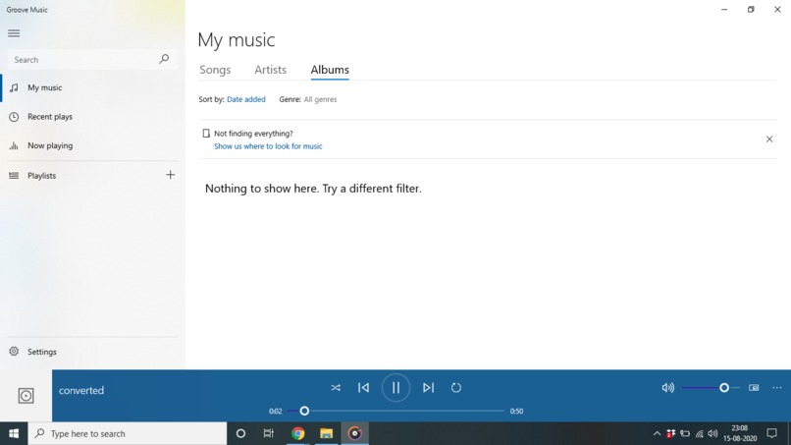Dismiss the Not finding everything notice
This screenshot has height=445, width=791.
pos(769,139)
